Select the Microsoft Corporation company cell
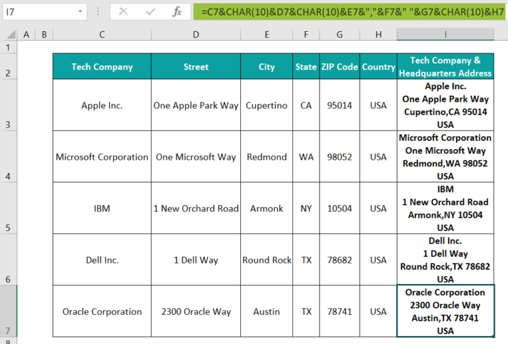 click(102, 156)
